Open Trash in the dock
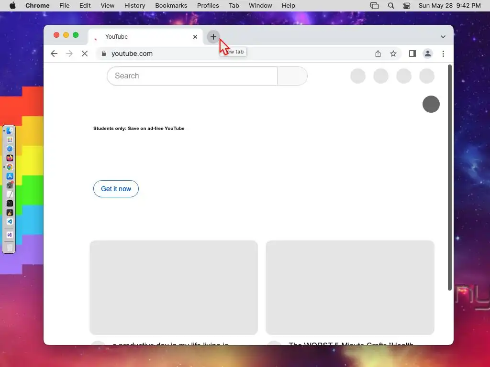 [x=10, y=247]
